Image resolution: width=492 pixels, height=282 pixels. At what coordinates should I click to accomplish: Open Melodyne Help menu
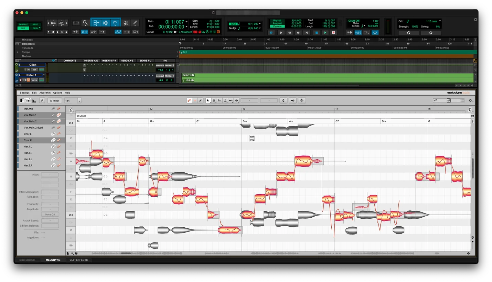click(67, 93)
